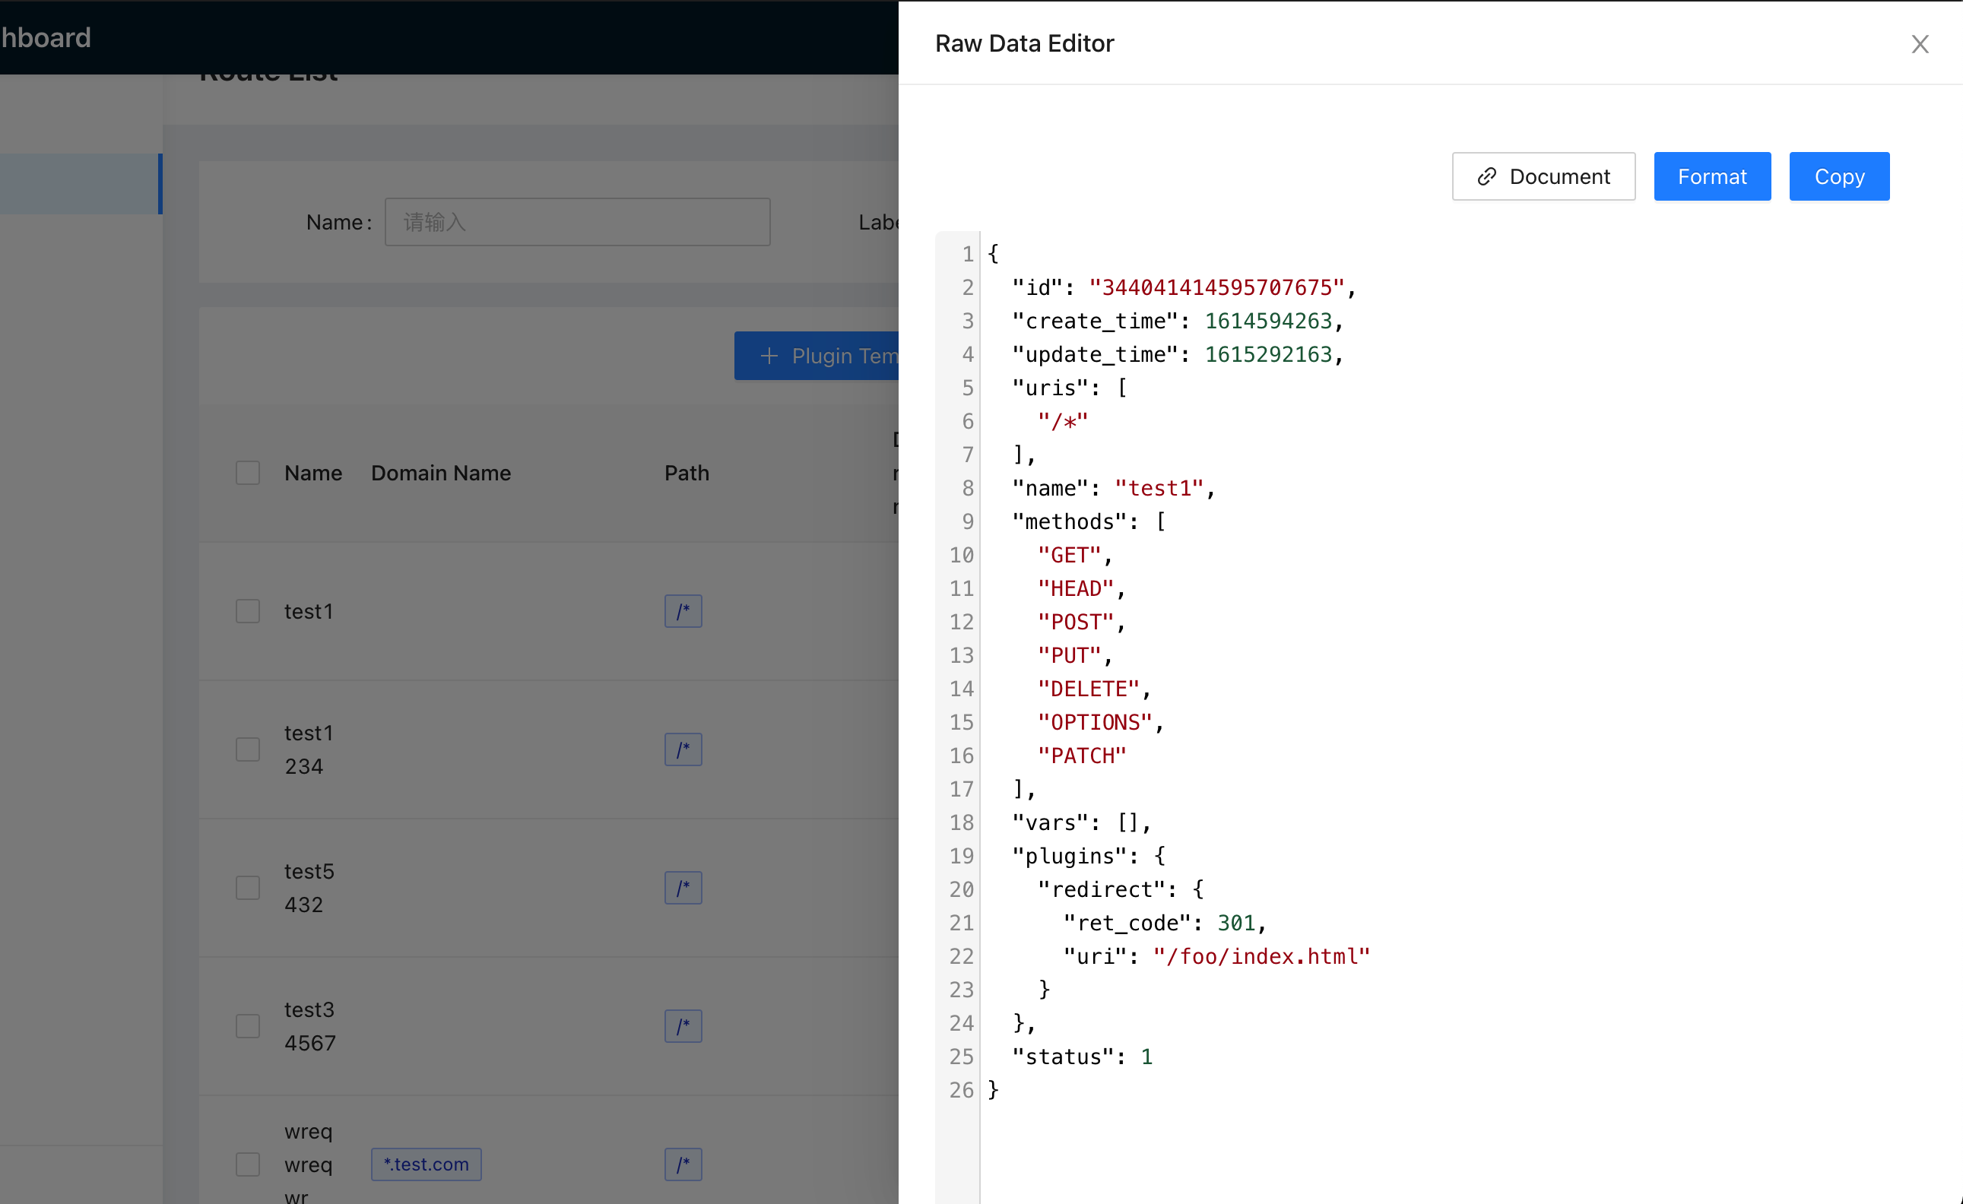Screen dimensions: 1963x1204
Task: Toggle the select-all checkbox in table header
Action: pyautogui.click(x=248, y=473)
